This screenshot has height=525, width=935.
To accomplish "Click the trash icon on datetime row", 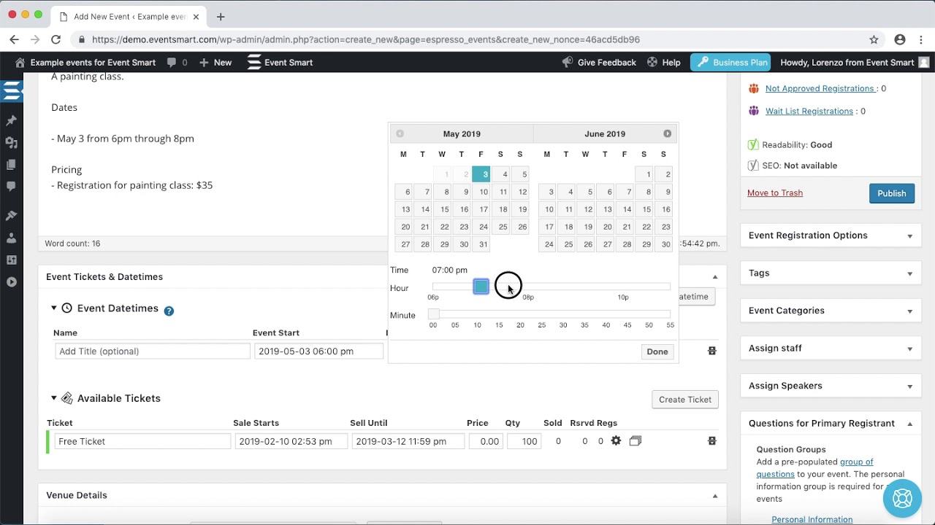I will [x=712, y=351].
